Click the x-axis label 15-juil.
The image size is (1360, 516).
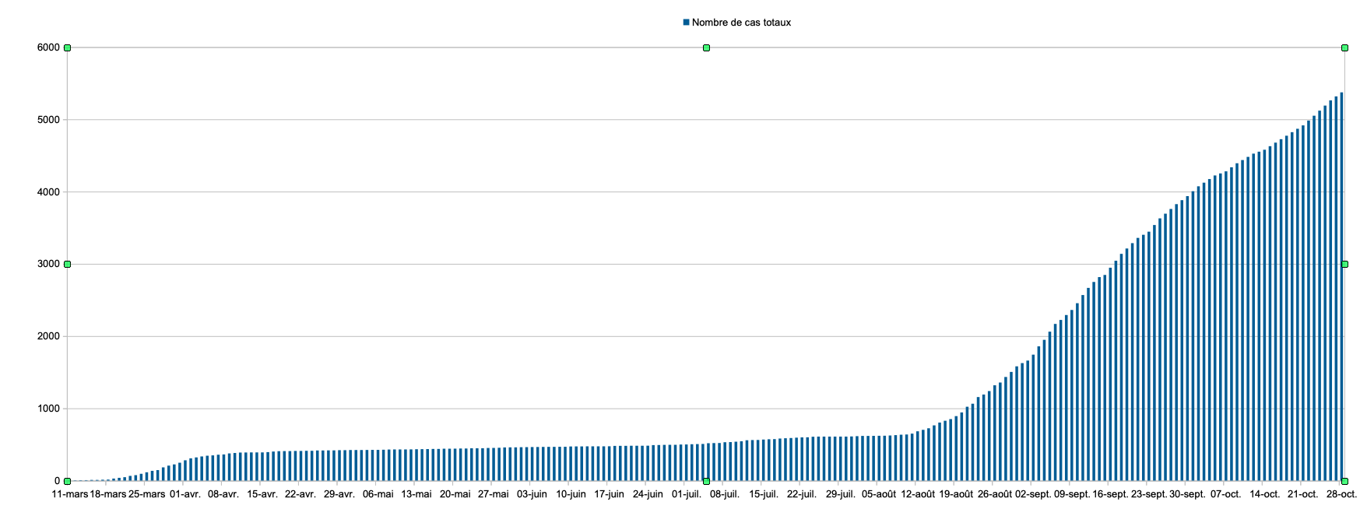[764, 494]
